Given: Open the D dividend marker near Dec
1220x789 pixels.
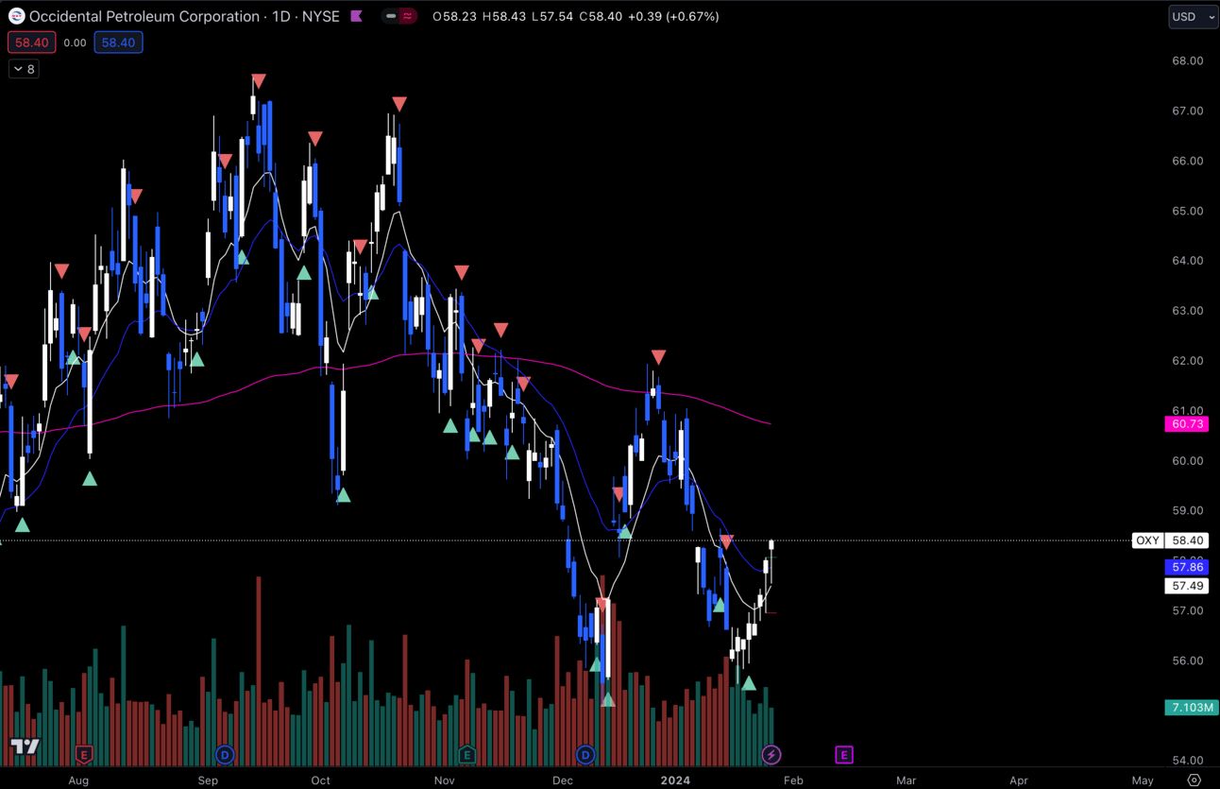Looking at the screenshot, I should pos(585,754).
